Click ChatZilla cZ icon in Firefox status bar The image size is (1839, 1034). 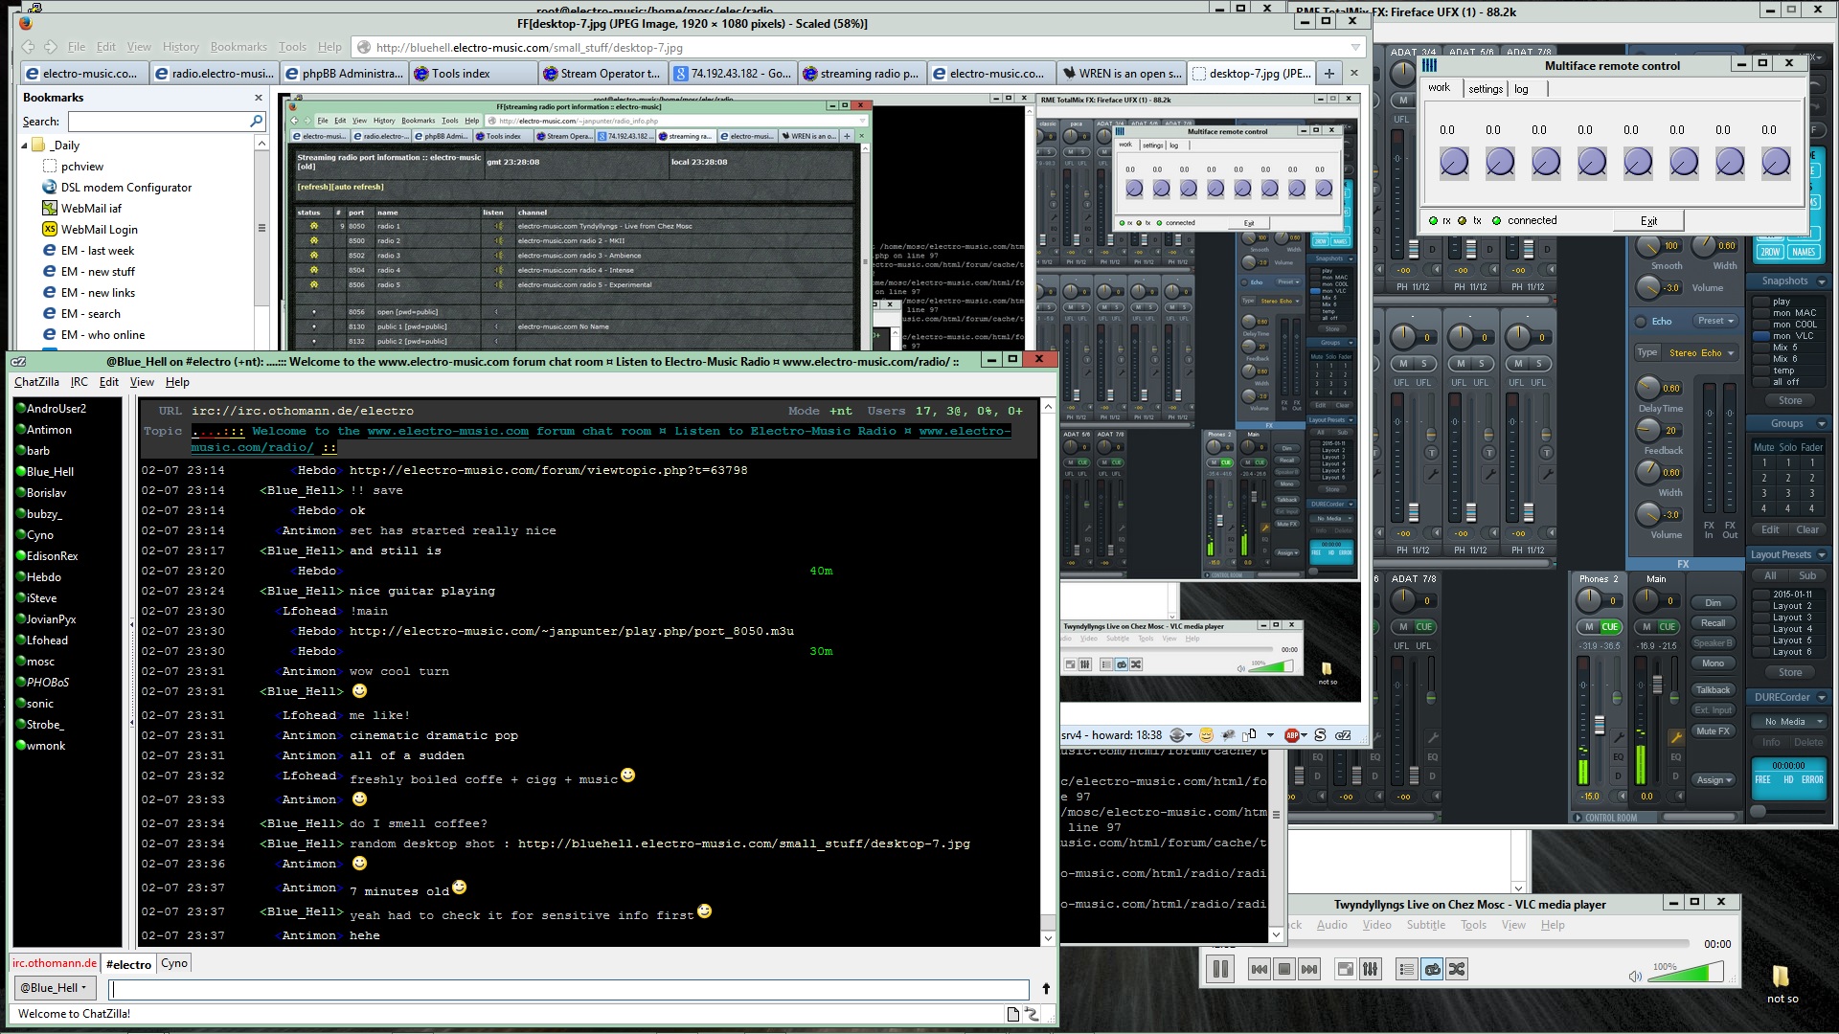[1343, 735]
